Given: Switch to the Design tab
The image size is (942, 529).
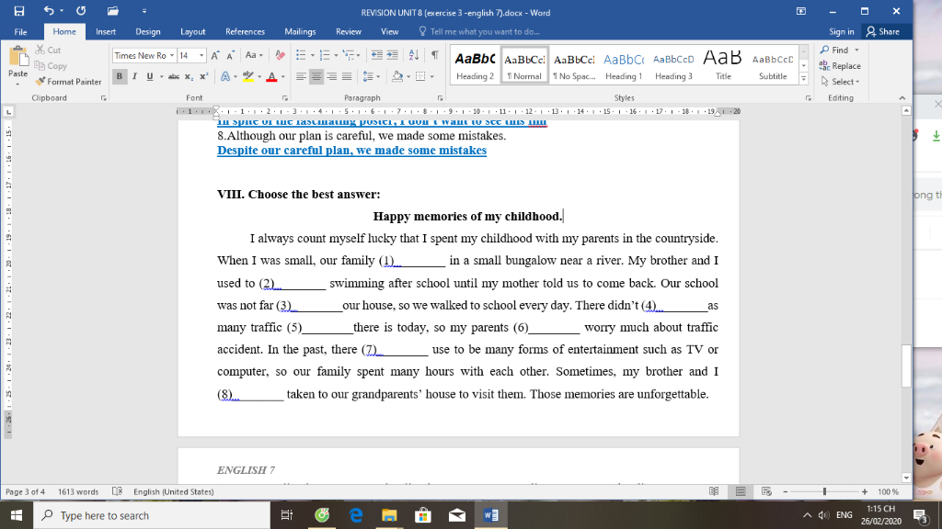Looking at the screenshot, I should pyautogui.click(x=148, y=32).
